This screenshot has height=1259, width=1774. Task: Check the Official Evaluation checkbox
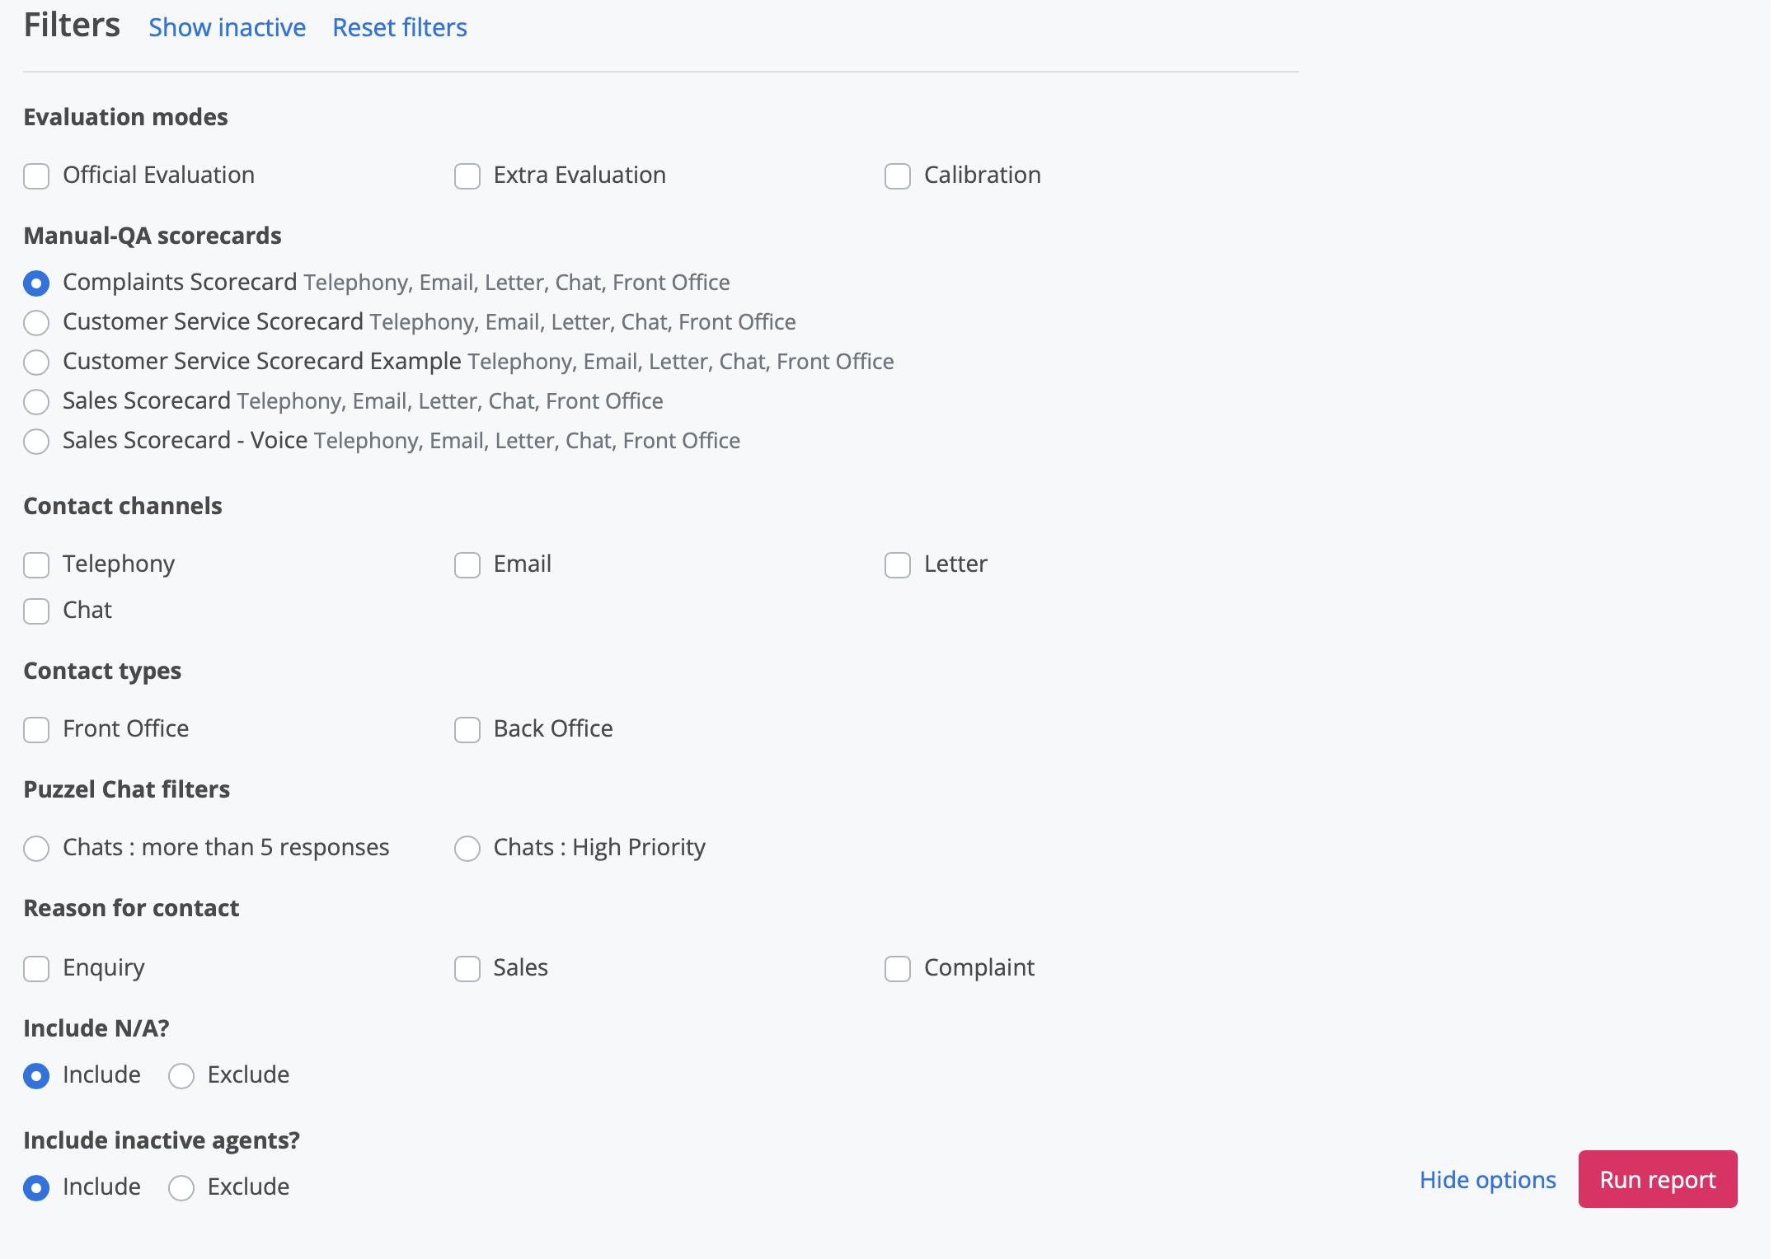36,176
